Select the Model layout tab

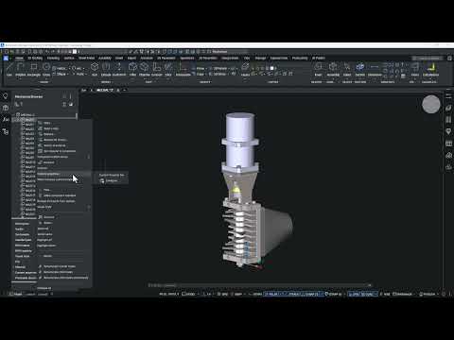pyautogui.click(x=17, y=294)
